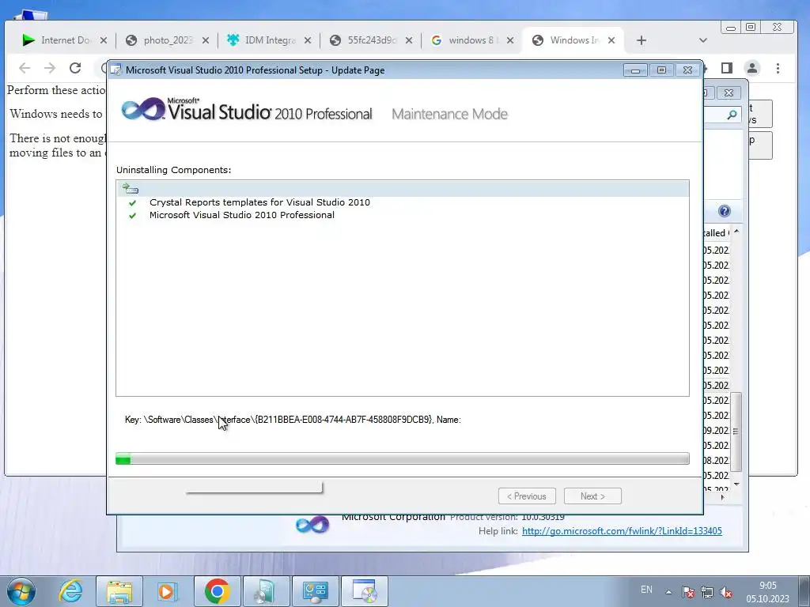
Task: Launch Internet Explorer from taskbar
Action: 70,591
